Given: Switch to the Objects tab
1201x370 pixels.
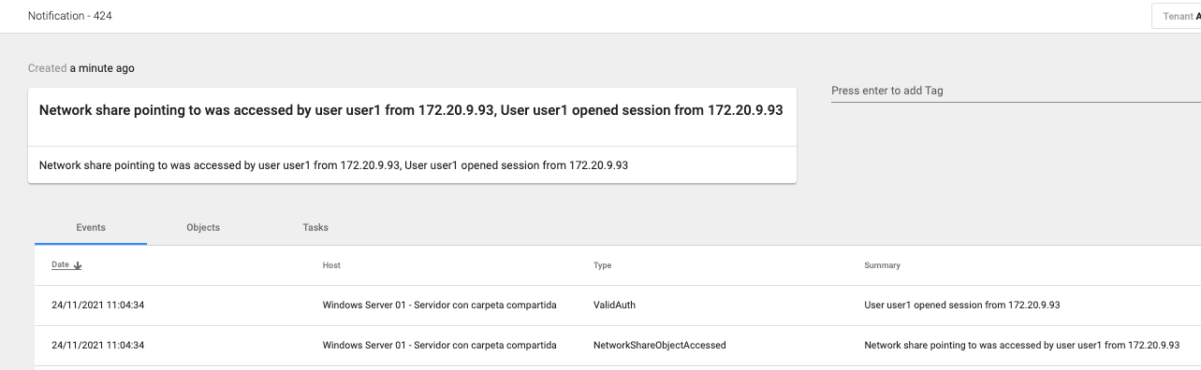Looking at the screenshot, I should tap(203, 227).
